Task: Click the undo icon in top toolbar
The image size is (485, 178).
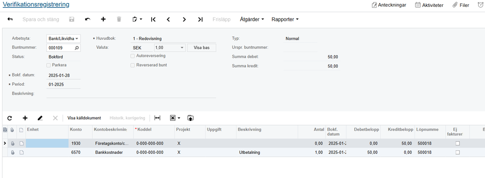Action: click(x=87, y=19)
